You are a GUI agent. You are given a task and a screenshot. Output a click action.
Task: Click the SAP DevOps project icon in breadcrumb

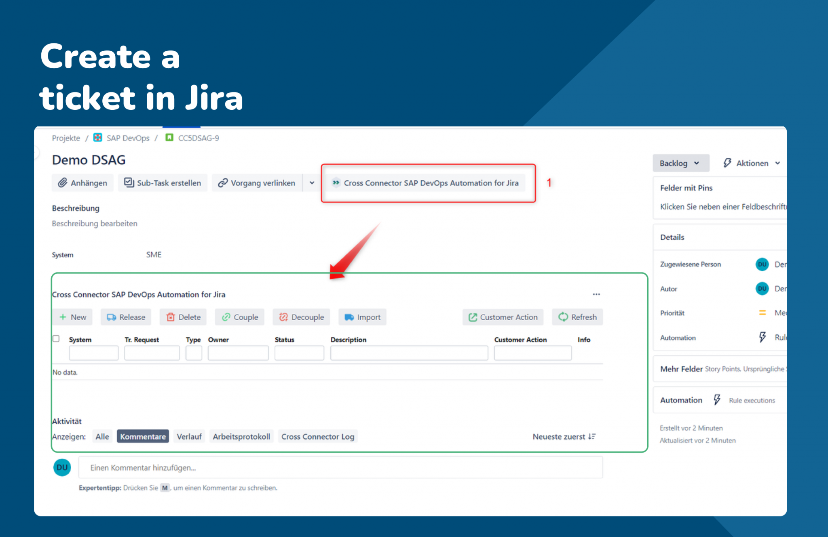(97, 138)
